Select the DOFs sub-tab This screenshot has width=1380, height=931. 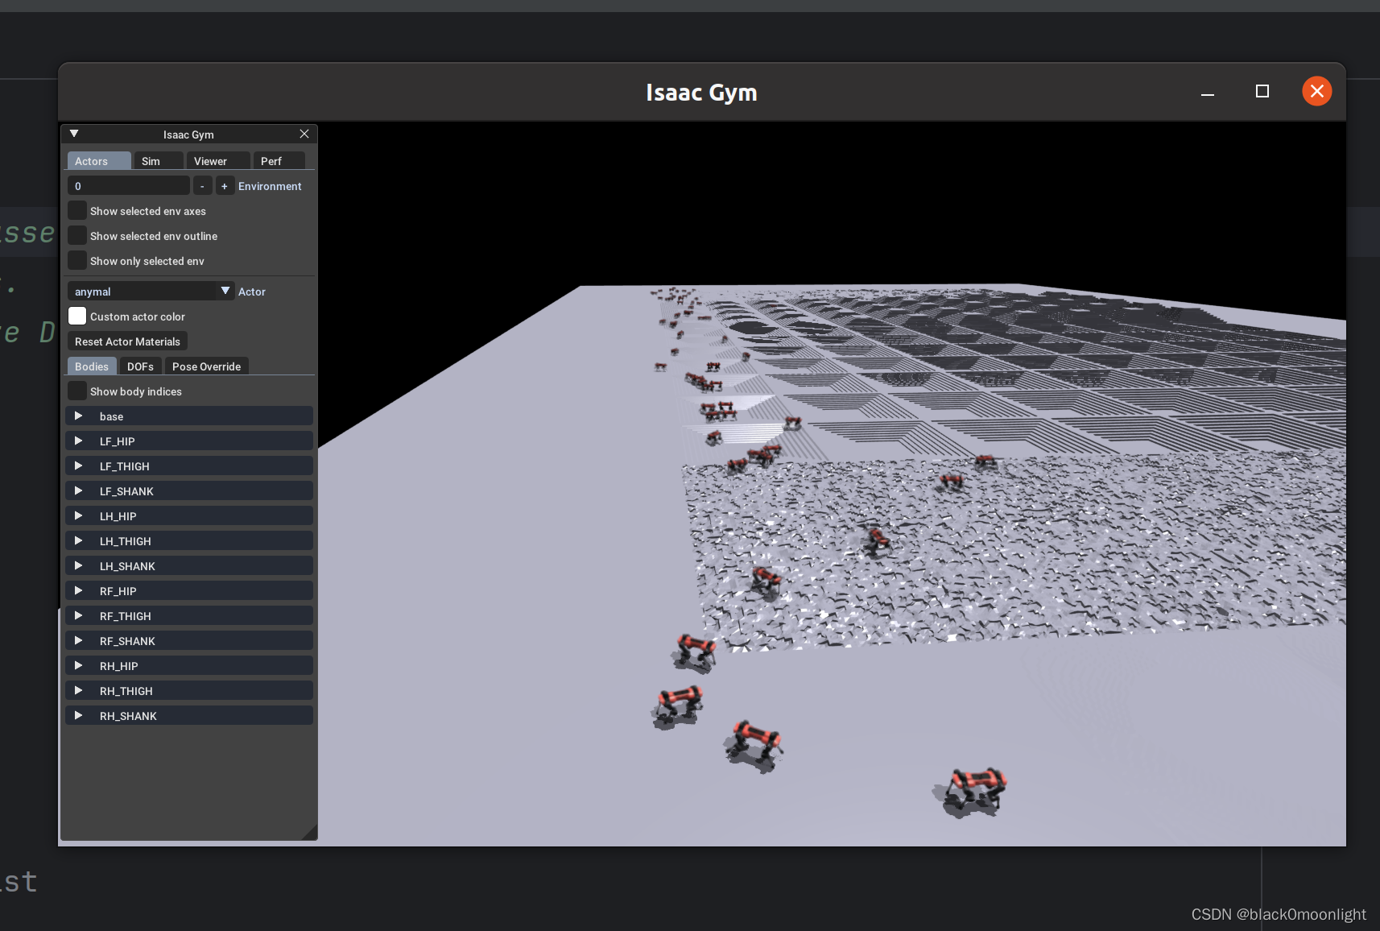pyautogui.click(x=140, y=366)
